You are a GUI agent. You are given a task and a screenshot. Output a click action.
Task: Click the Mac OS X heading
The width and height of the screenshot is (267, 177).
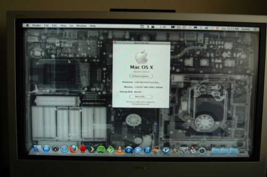[141, 67]
